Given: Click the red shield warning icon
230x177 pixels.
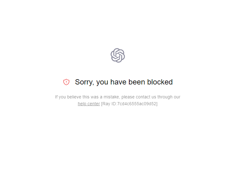Looking at the screenshot, I should click(66, 82).
